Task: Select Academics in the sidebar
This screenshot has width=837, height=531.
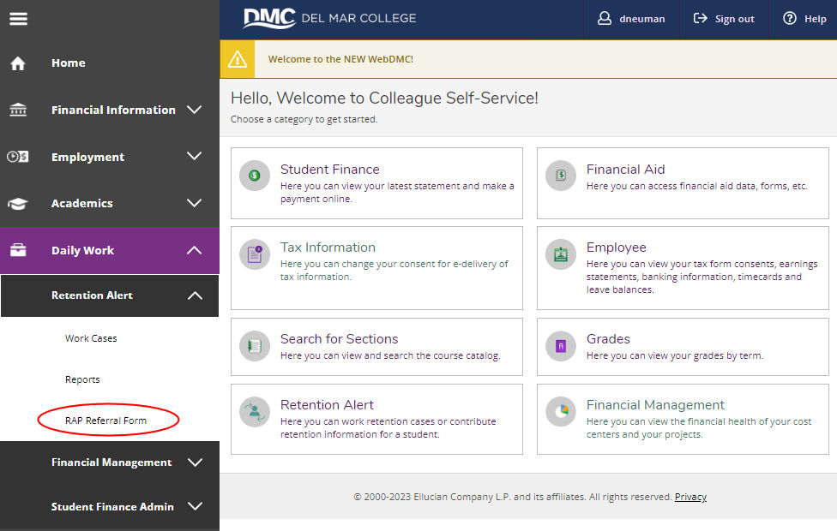Action: 81,204
